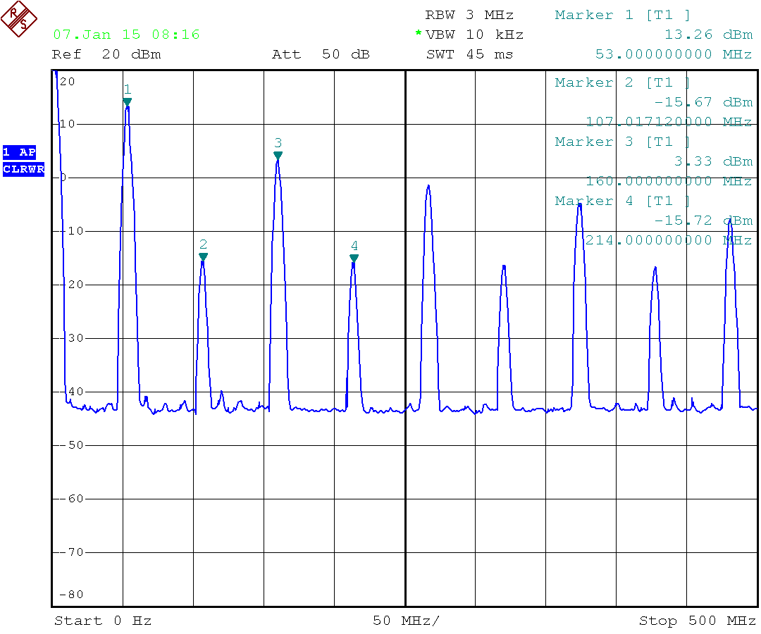This screenshot has width=761, height=634.
Task: Click the '50 MHz/' span-per-division label
Action: point(407,621)
